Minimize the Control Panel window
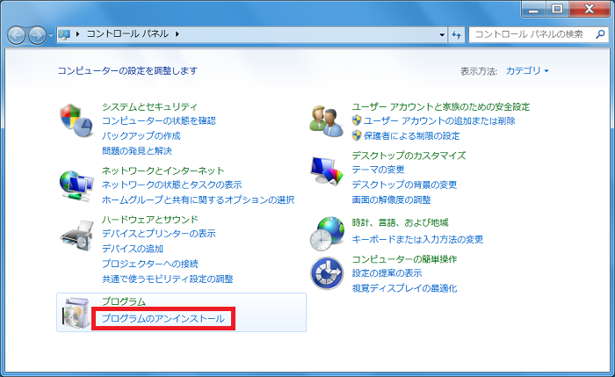Screen dimensions: 615x377 pyautogui.click(x=533, y=10)
